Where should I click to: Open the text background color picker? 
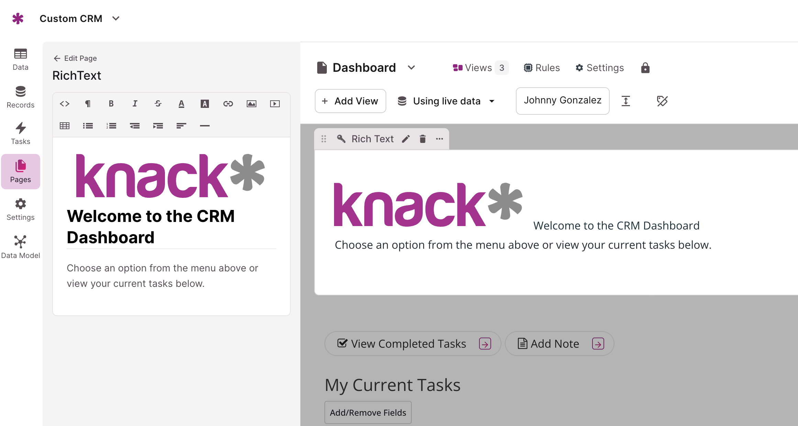(205, 104)
